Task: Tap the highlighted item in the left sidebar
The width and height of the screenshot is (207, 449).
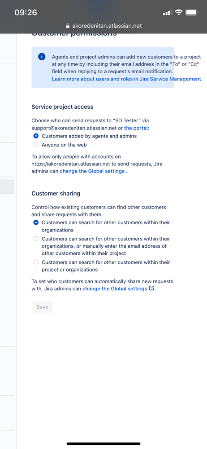Action: [7, 187]
